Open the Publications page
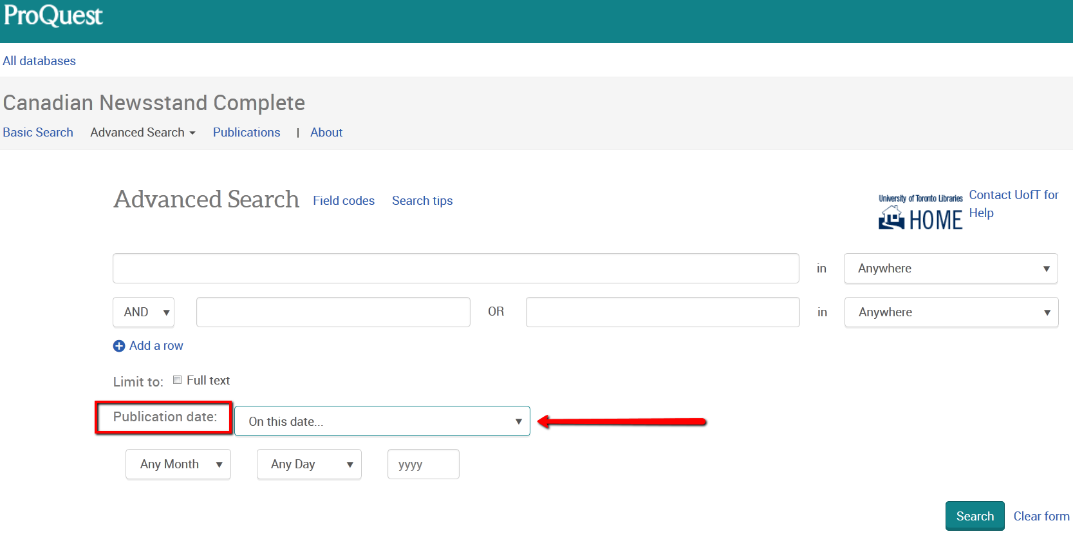The height and width of the screenshot is (534, 1073). click(247, 132)
